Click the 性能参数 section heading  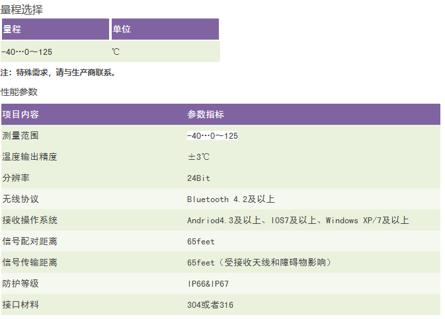pos(19,92)
